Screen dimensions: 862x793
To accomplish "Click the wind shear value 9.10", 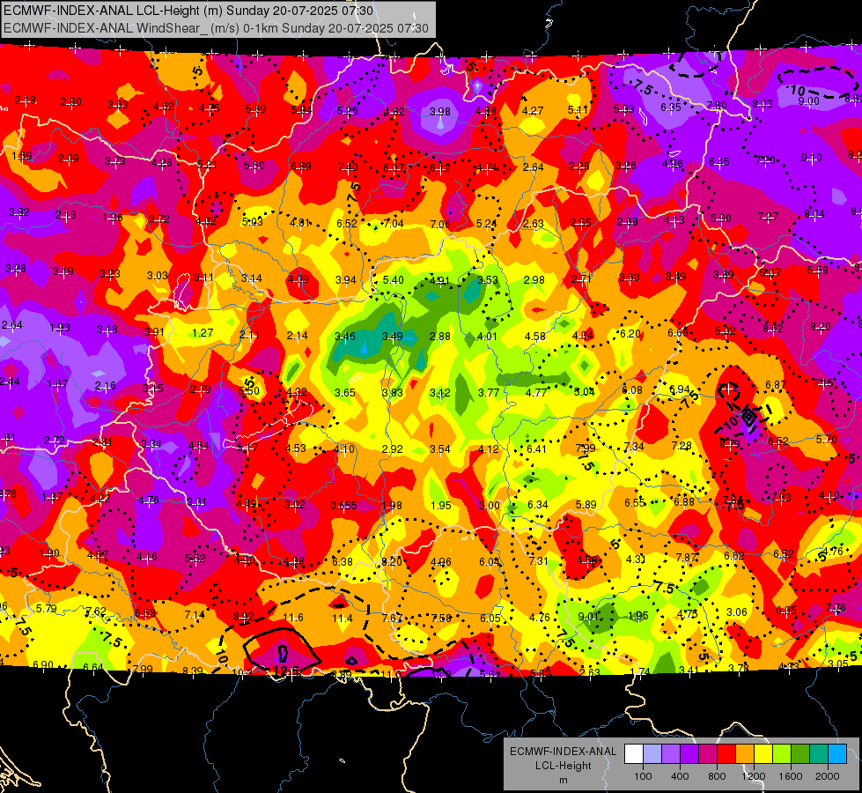I will coord(812,158).
